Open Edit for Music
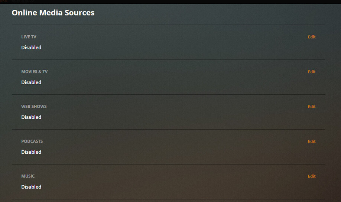The image size is (341, 202). click(x=312, y=176)
